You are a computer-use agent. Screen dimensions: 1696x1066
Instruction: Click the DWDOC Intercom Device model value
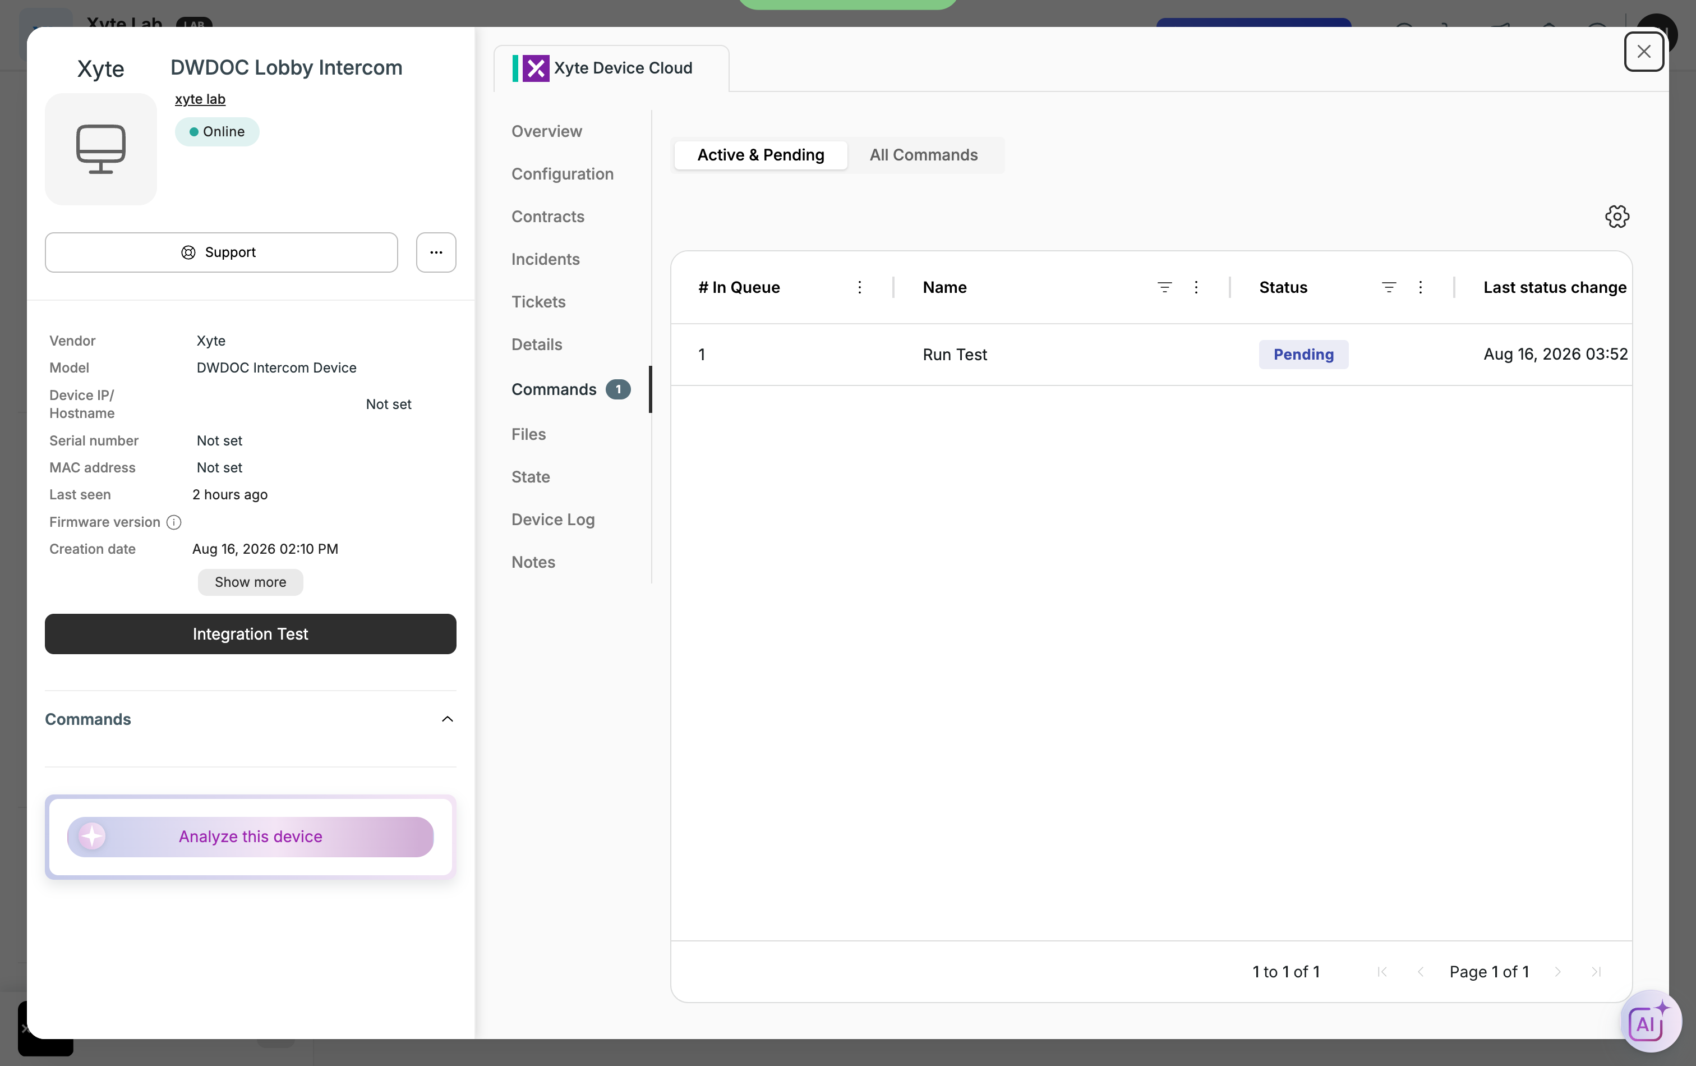(x=276, y=368)
